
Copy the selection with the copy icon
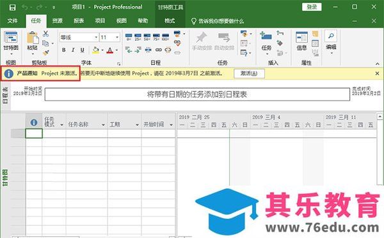click(x=45, y=43)
